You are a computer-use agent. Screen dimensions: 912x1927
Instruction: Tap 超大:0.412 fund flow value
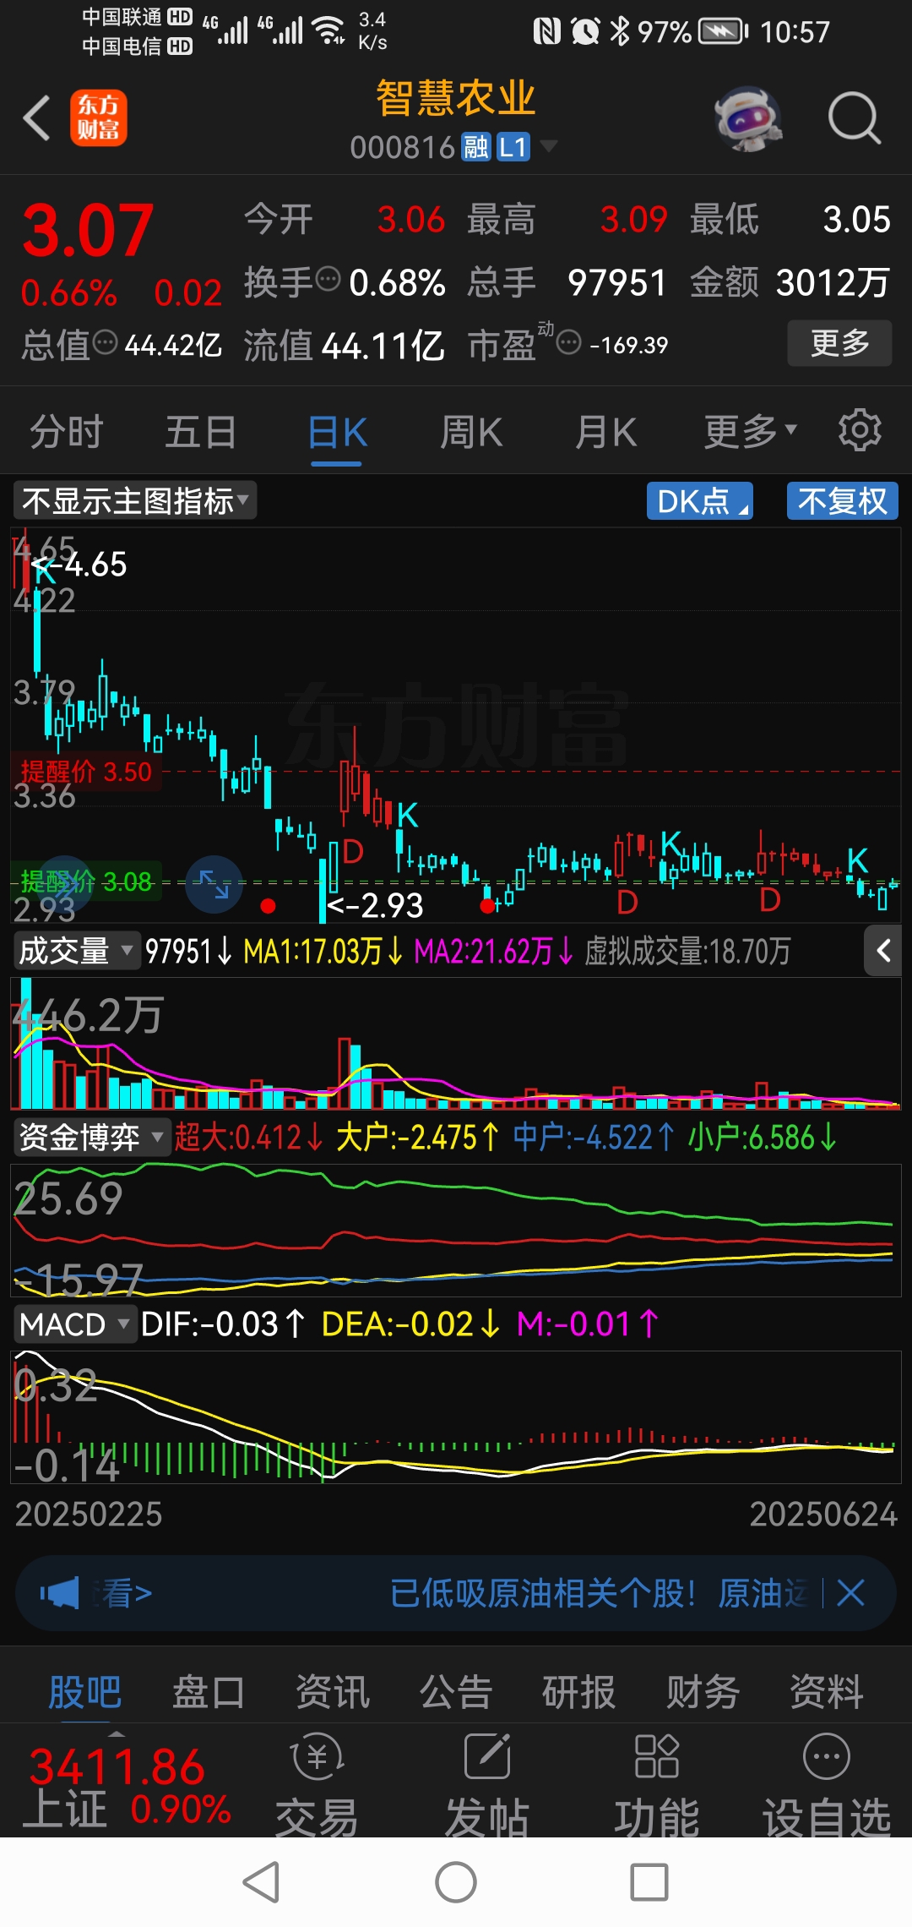pyautogui.click(x=249, y=1137)
